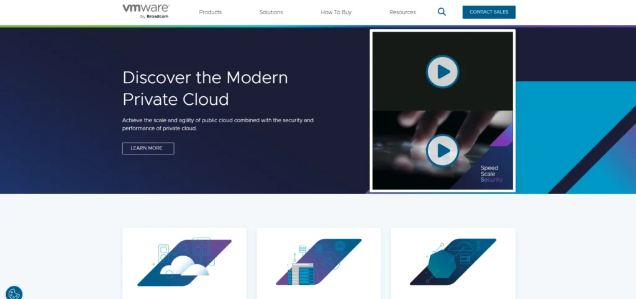Open the How To Buy menu
This screenshot has width=636, height=299.
pyautogui.click(x=336, y=12)
